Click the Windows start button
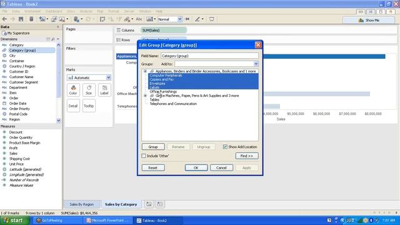The width and height of the screenshot is (400, 225). coord(14,221)
